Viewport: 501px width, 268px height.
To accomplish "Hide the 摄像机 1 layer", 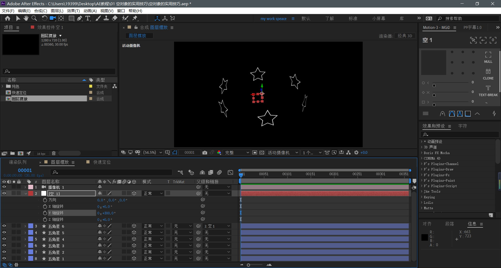I will 4,187.
